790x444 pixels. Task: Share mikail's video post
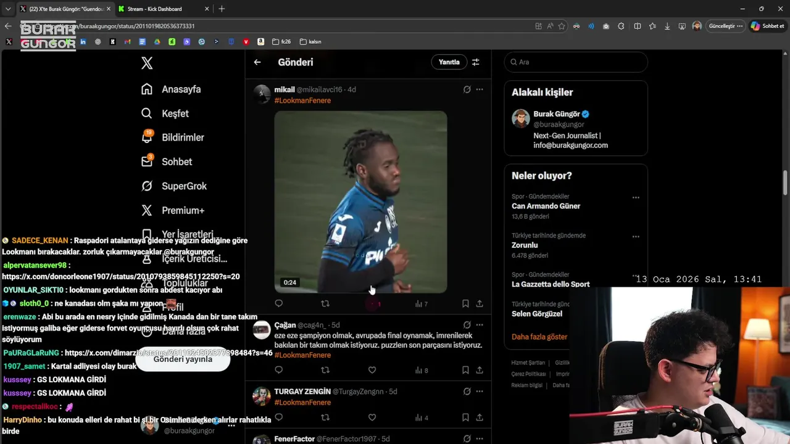[x=480, y=303]
